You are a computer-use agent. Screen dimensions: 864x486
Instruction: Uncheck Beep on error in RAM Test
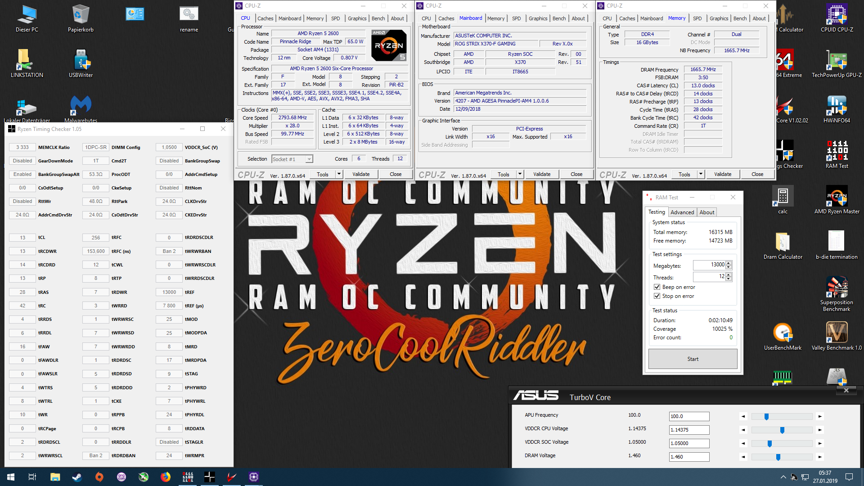[x=657, y=287]
